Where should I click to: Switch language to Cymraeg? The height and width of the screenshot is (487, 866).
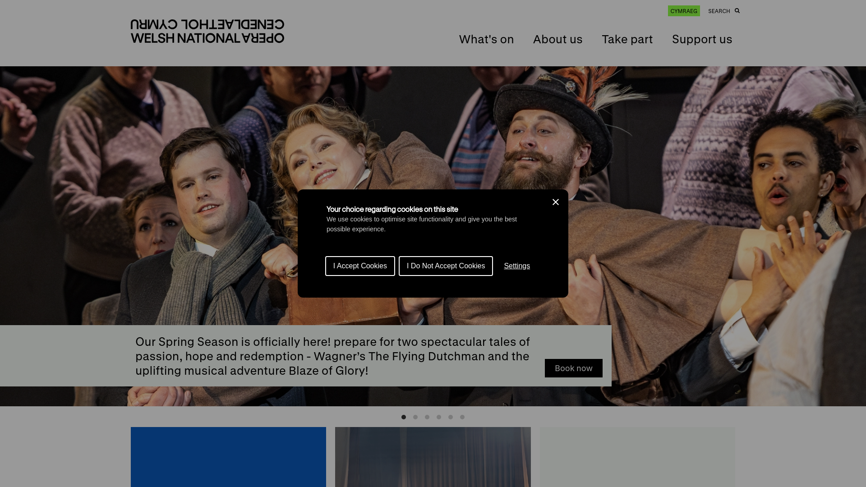(x=684, y=11)
